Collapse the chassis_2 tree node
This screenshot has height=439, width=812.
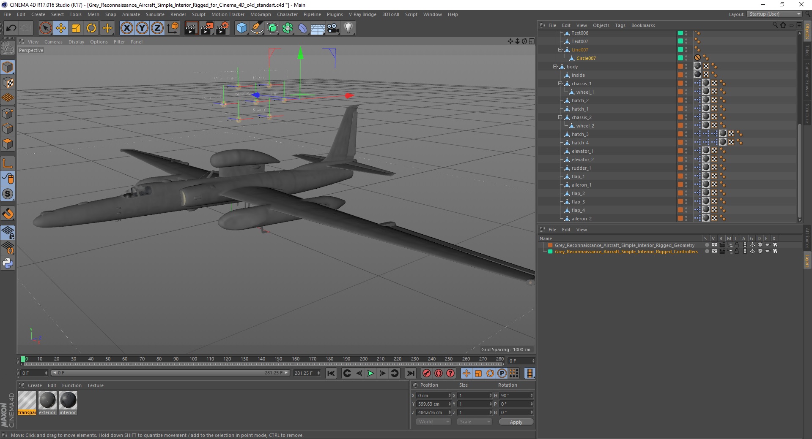(x=560, y=117)
